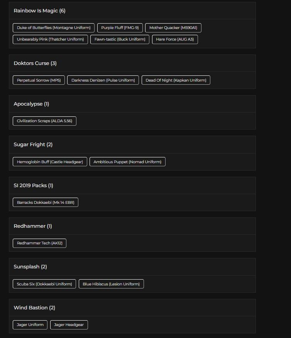Screen dimensions: 291x338
Task: Select the Redhammer Tech (AK12) tag
Action: point(39,243)
